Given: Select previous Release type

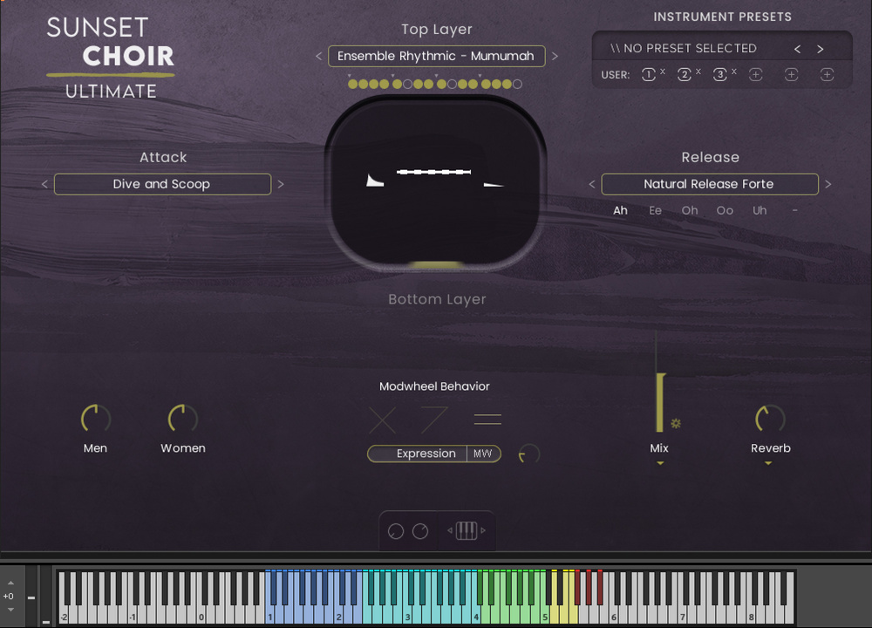Looking at the screenshot, I should pos(592,184).
